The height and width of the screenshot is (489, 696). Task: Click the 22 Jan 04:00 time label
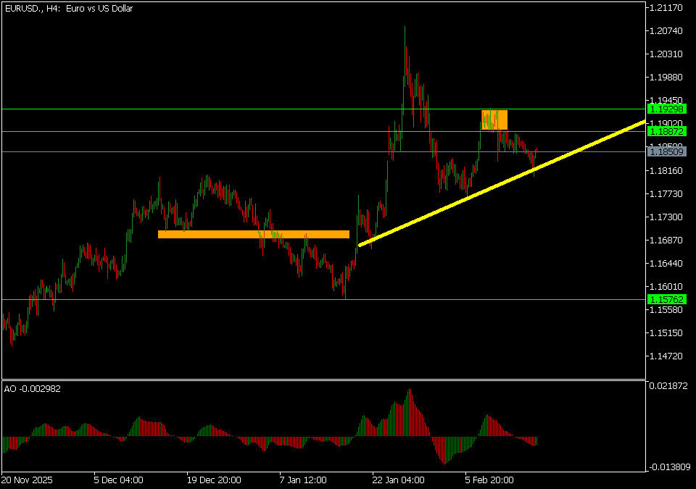pyautogui.click(x=398, y=480)
